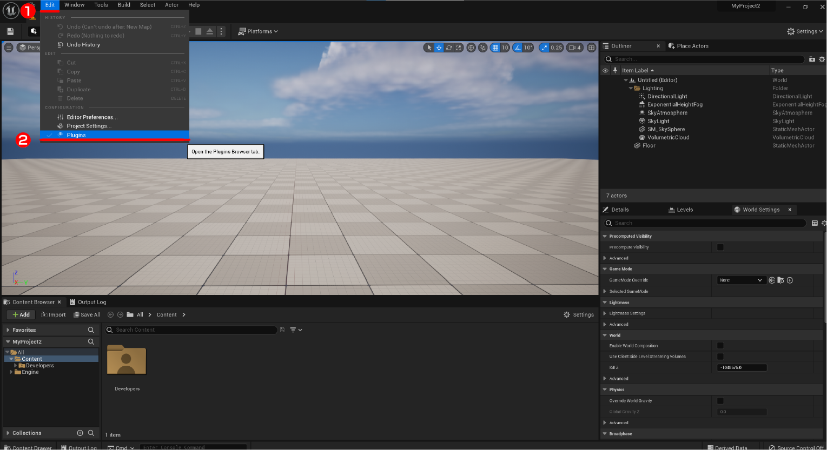Activate the Select arrow tool
The width and height of the screenshot is (827, 450).
pyautogui.click(x=429, y=48)
